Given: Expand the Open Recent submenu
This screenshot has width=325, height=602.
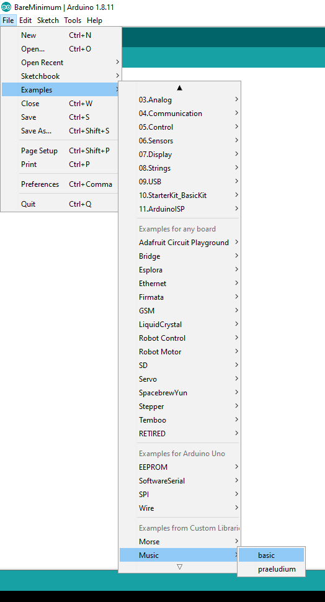Looking at the screenshot, I should [x=61, y=62].
